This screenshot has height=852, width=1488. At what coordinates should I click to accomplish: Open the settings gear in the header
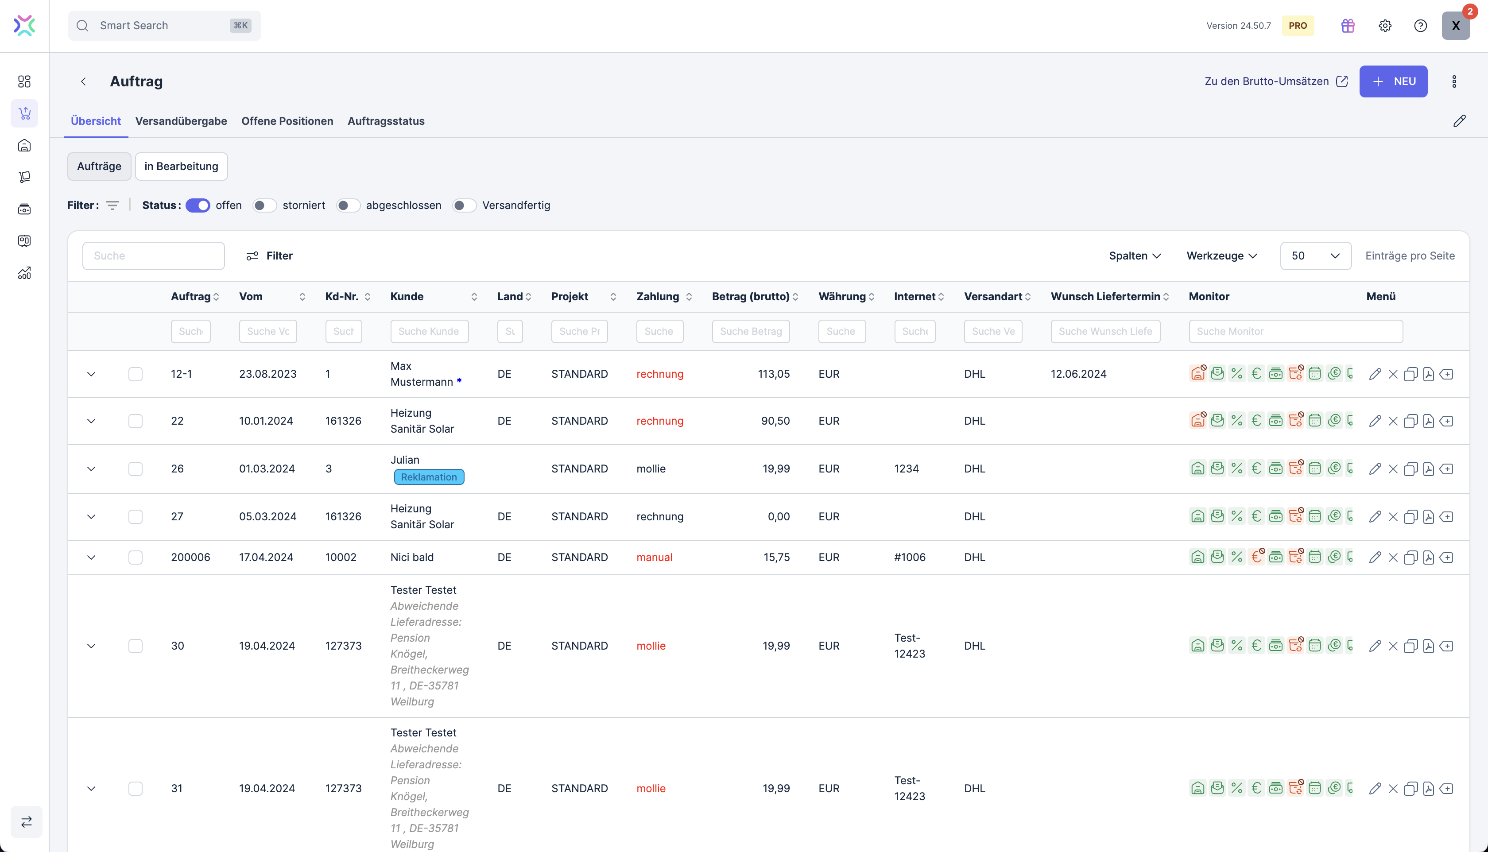coord(1384,26)
